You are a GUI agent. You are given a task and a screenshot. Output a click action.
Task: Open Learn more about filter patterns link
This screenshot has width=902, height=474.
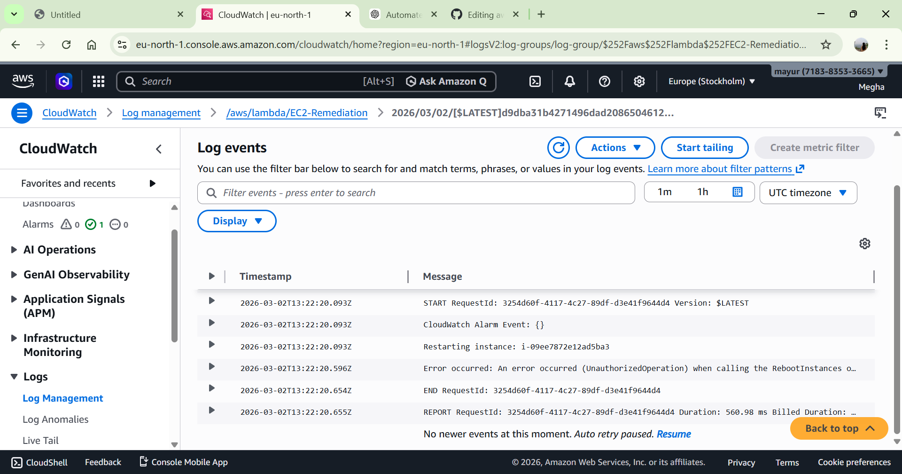point(726,169)
